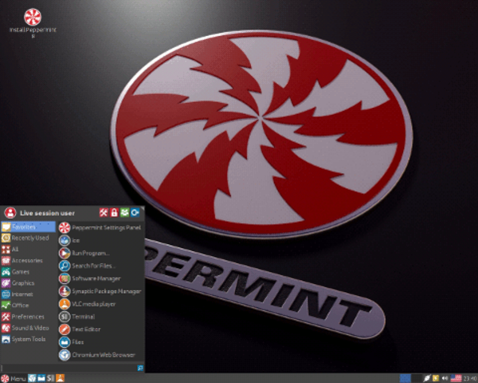Click the search icon in menu field

tap(140, 368)
